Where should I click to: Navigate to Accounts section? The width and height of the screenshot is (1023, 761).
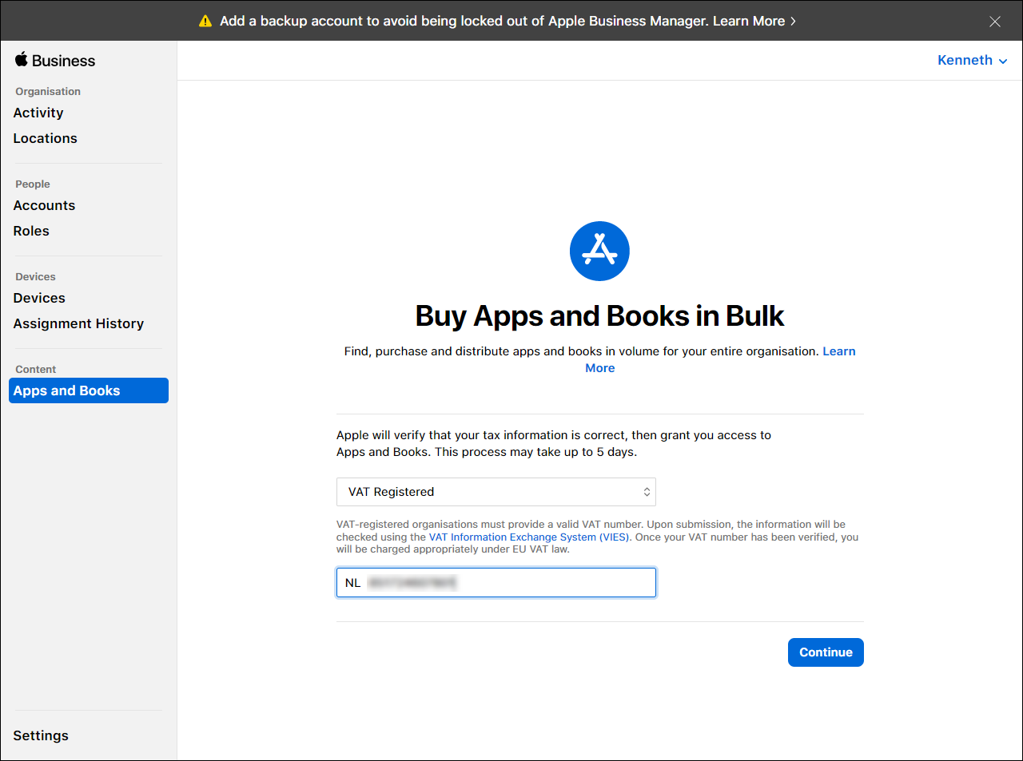[x=45, y=206]
